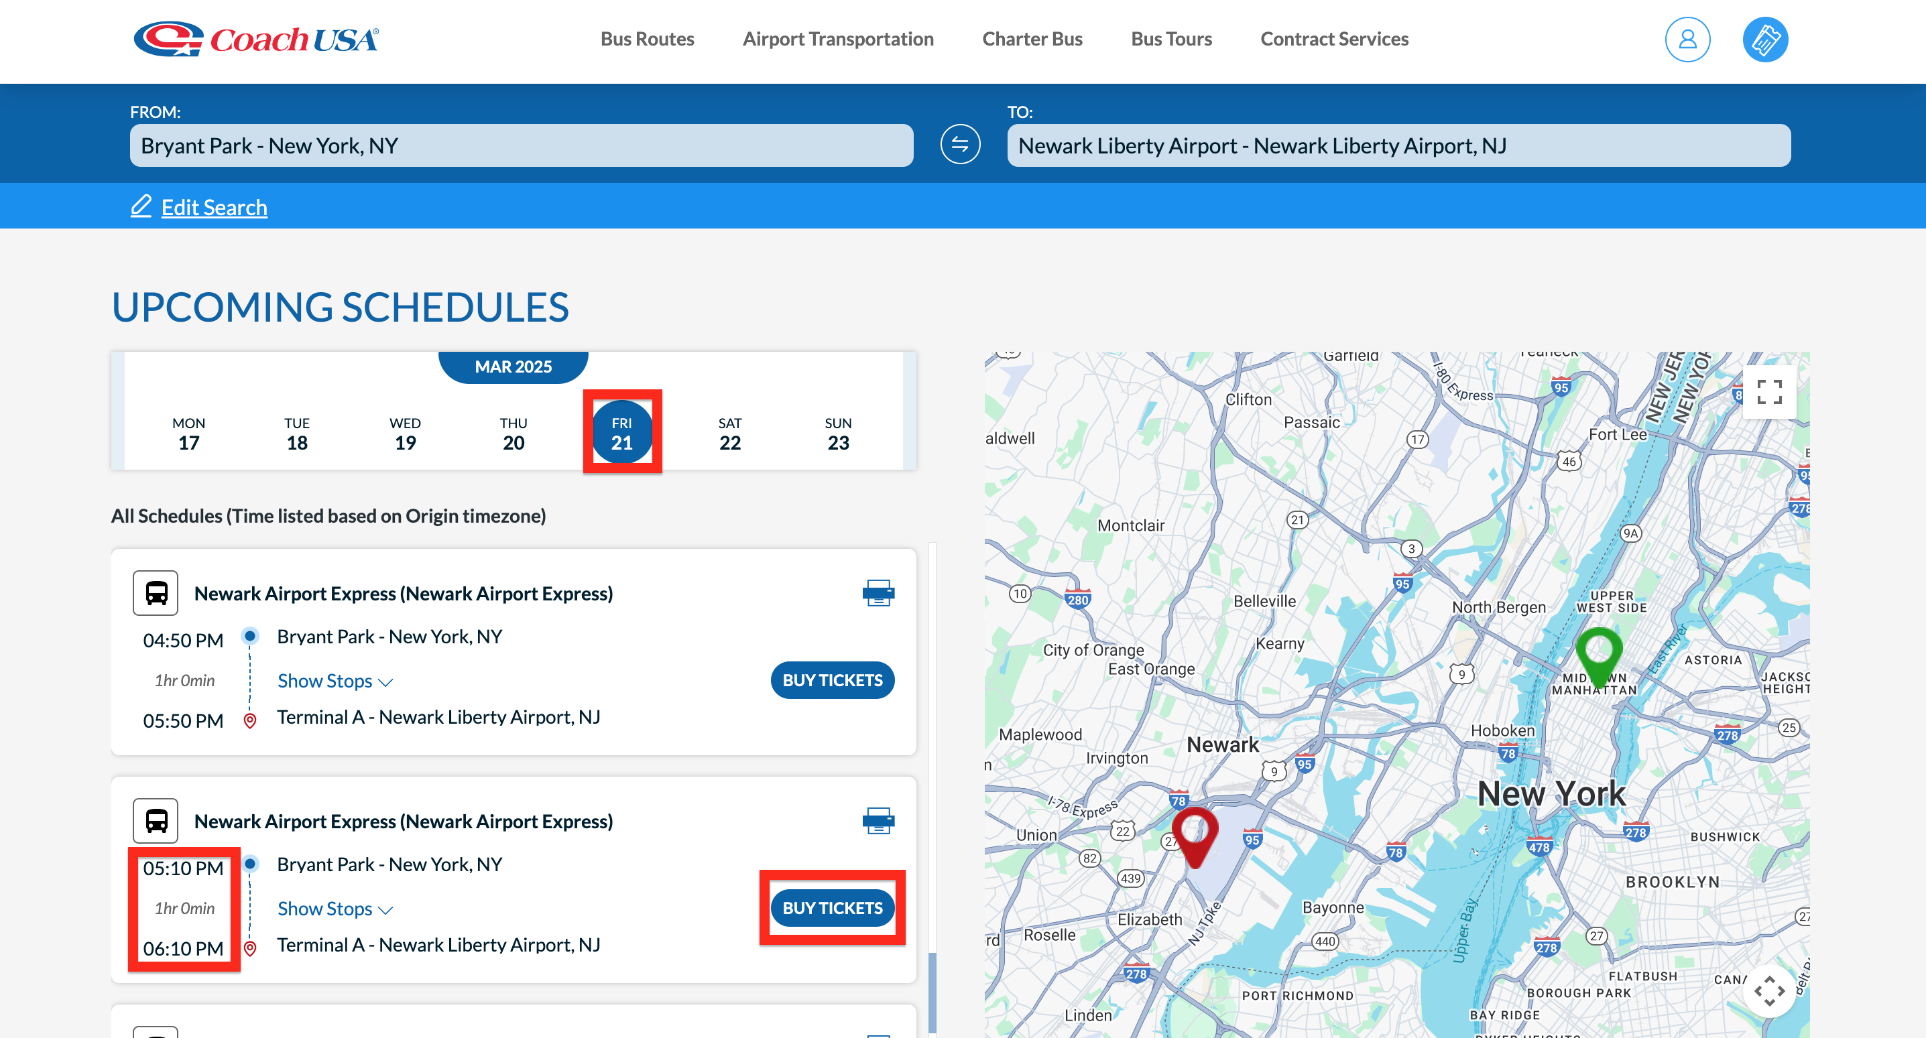Select Friday 21 in date strip
The width and height of the screenshot is (1926, 1038).
[x=621, y=432]
